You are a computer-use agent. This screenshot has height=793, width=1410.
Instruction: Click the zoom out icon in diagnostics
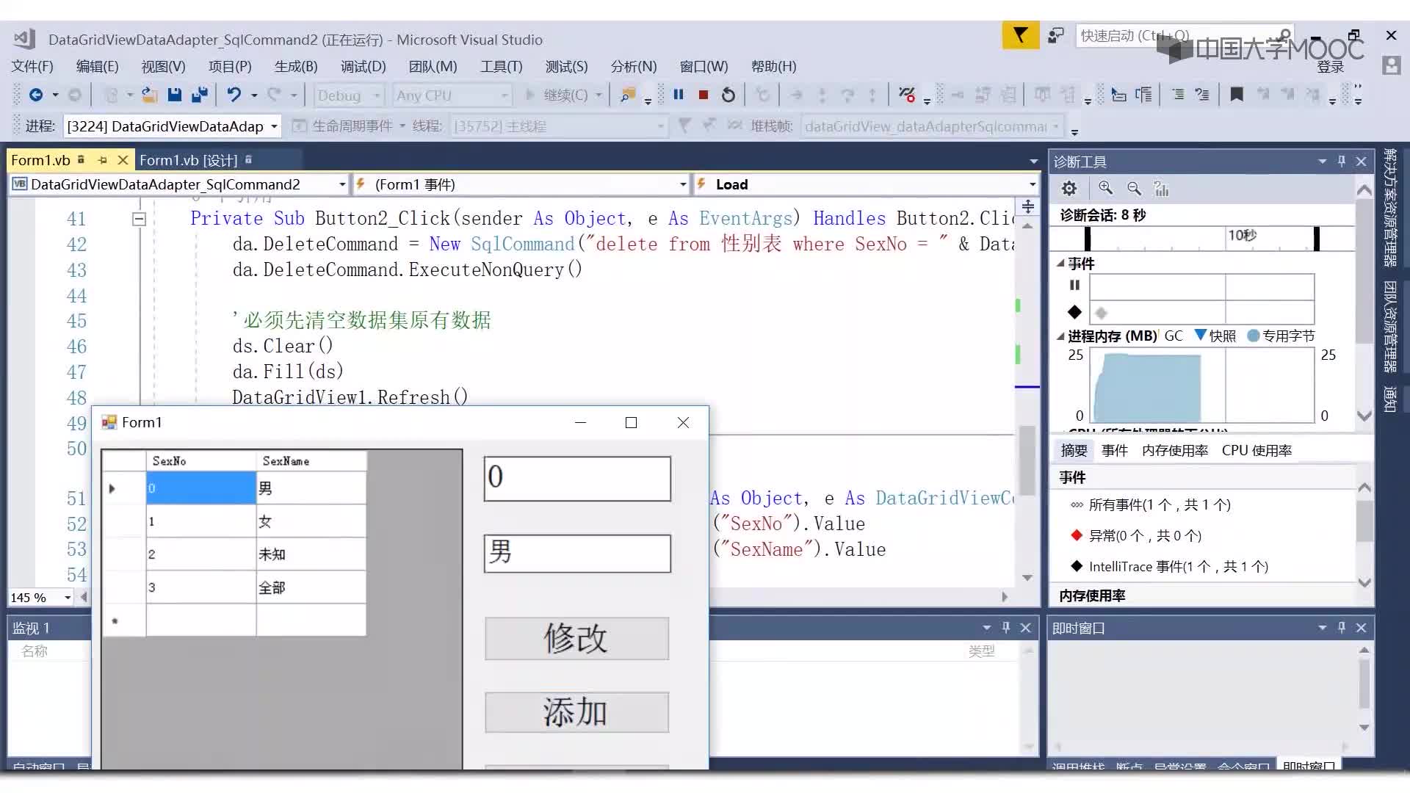pos(1134,189)
